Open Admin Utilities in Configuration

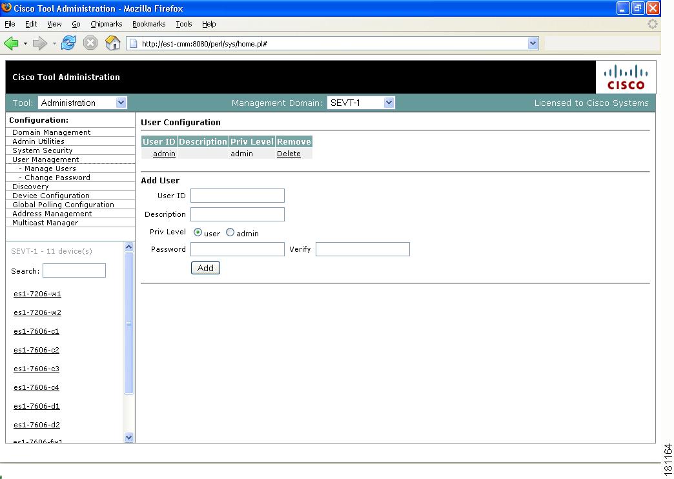coord(38,141)
